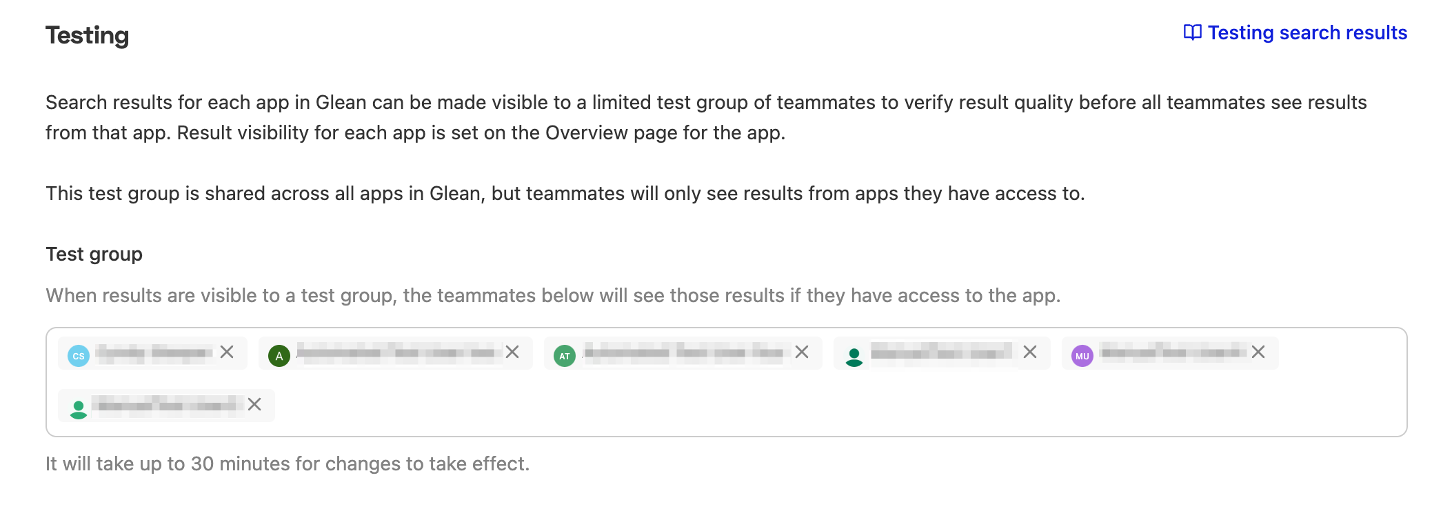Click the person silhouette avatar before the MU chip
The height and width of the screenshot is (509, 1452).
(854, 356)
